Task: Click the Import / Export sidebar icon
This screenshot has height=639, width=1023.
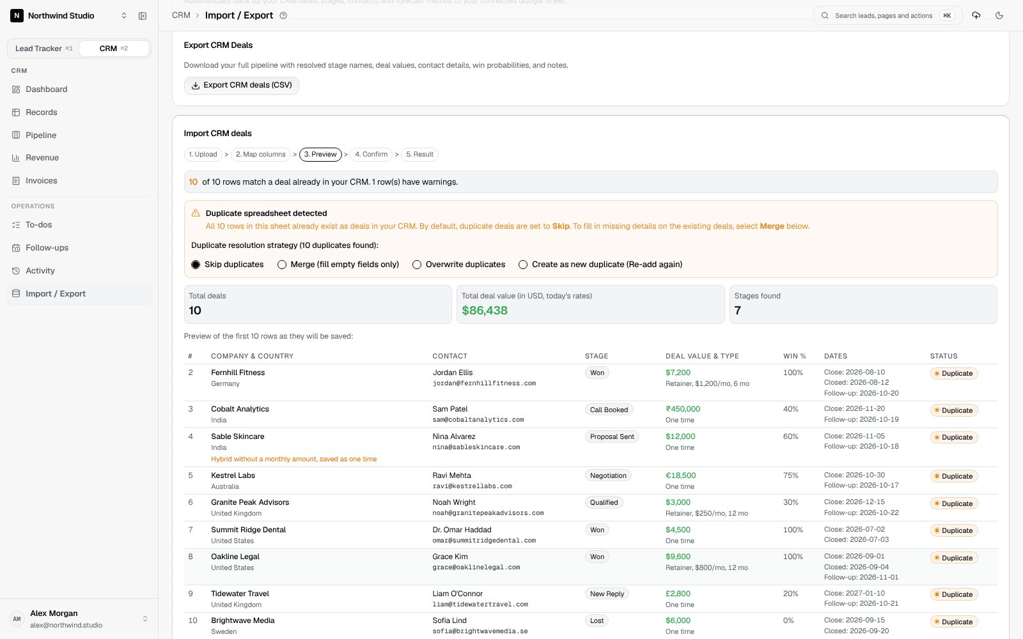Action: tap(16, 294)
